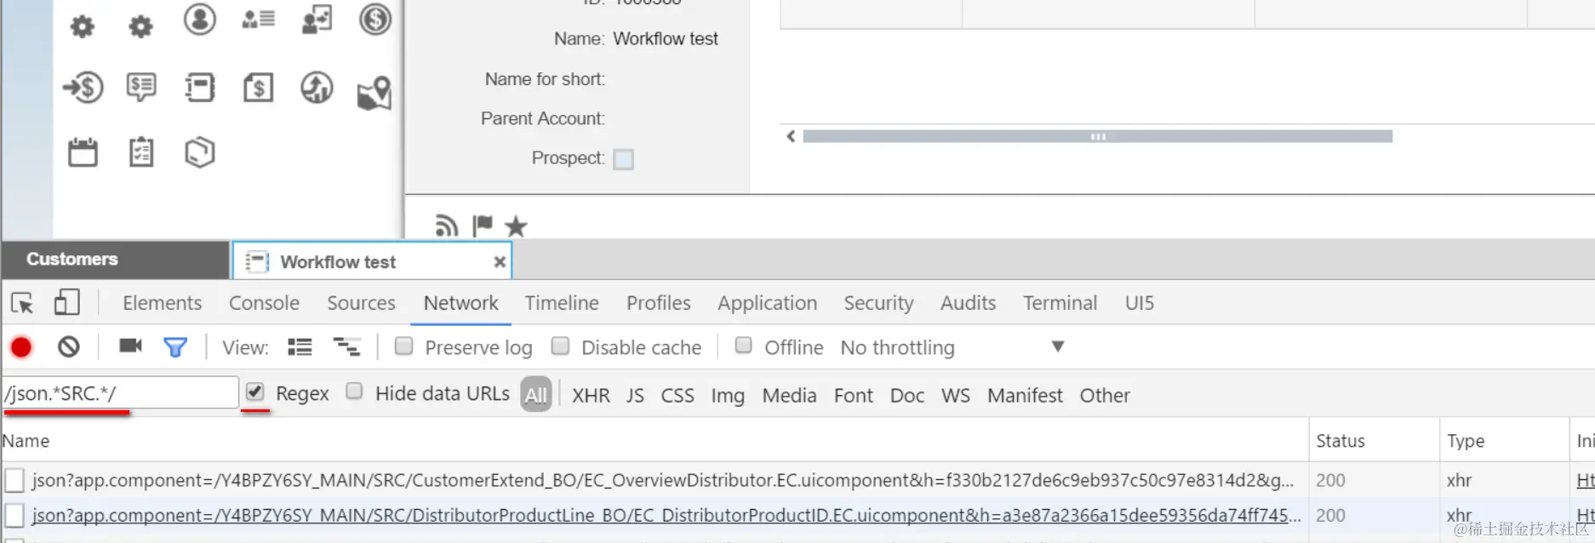
Task: Open the arrow-into-dollar incoming payment icon
Action: (83, 87)
